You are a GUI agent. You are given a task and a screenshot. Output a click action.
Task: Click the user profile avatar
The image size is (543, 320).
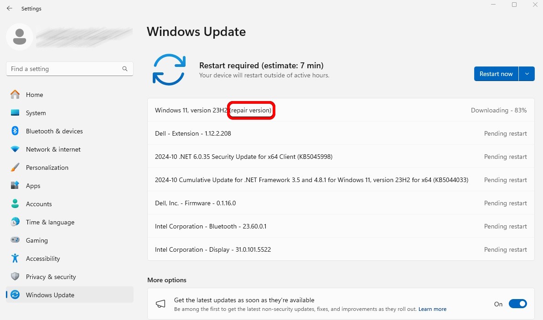[20, 37]
